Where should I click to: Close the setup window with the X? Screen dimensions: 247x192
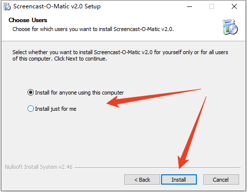[x=234, y=6]
